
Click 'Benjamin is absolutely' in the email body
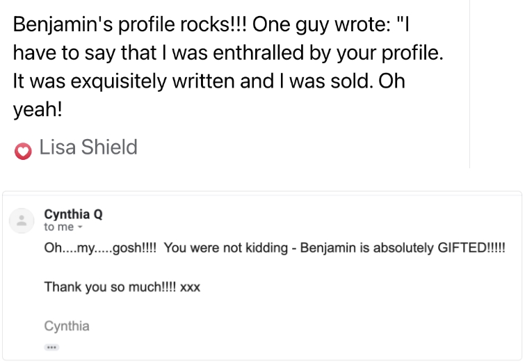coord(367,248)
